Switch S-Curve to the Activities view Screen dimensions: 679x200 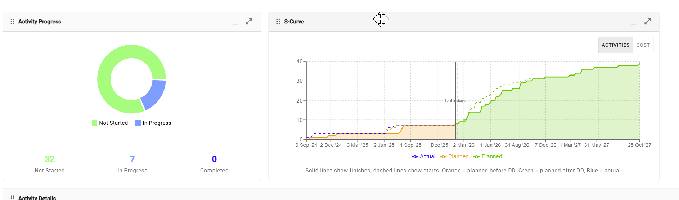click(x=615, y=45)
